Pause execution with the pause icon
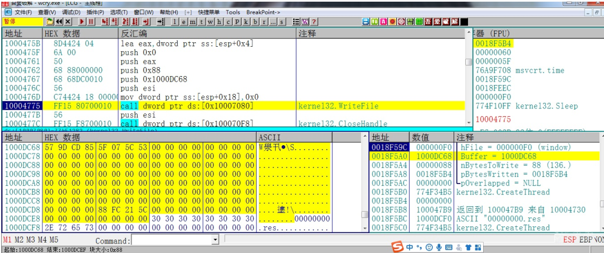 point(91,22)
